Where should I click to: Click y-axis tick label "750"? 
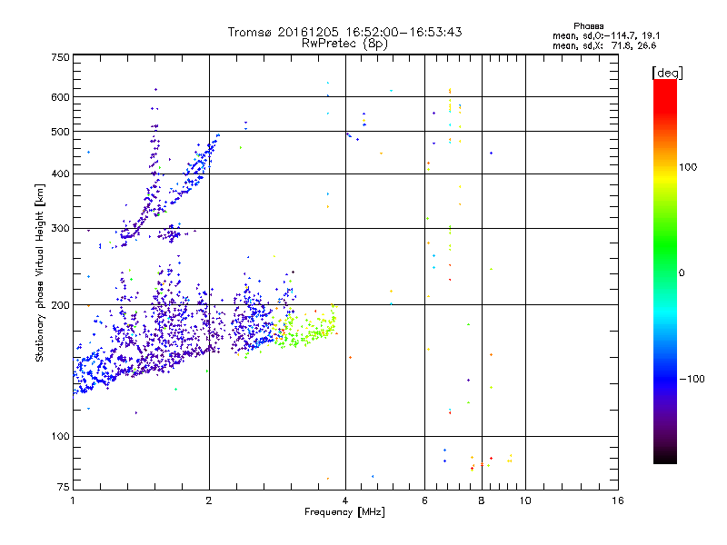click(60, 57)
